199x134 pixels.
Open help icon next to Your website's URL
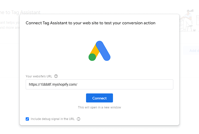(x=56, y=76)
